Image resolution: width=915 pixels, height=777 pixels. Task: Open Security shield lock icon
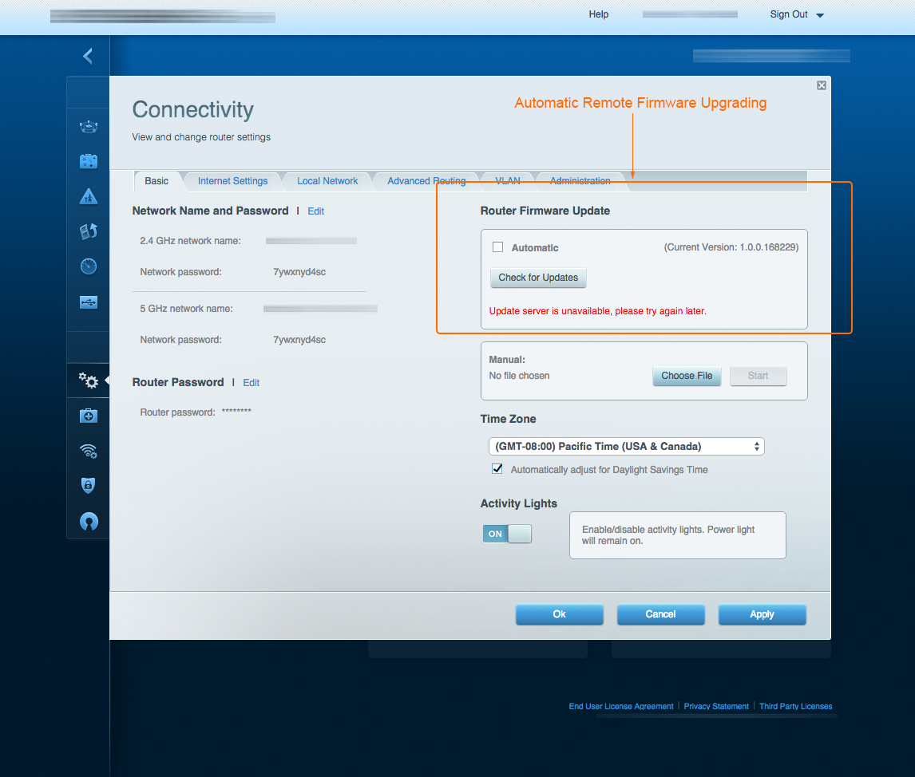89,485
